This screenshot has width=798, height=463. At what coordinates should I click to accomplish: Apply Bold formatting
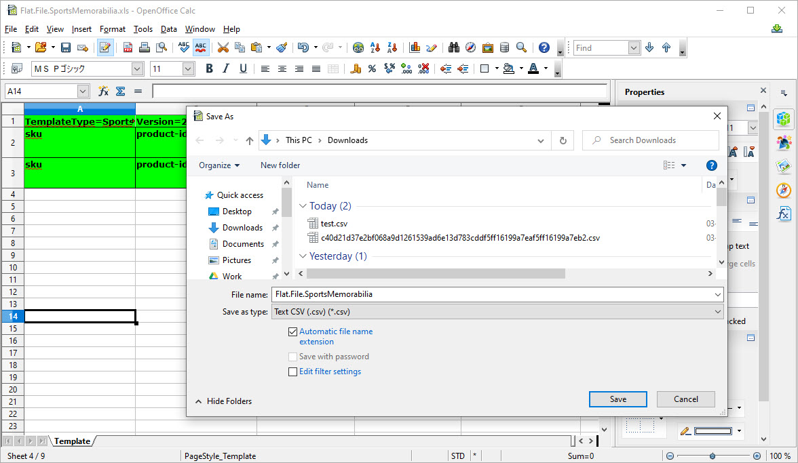(209, 68)
